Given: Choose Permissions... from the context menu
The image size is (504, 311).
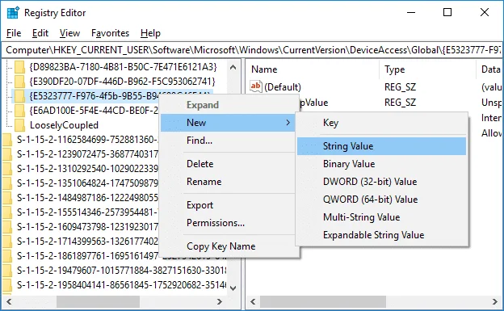Looking at the screenshot, I should (x=228, y=223).
